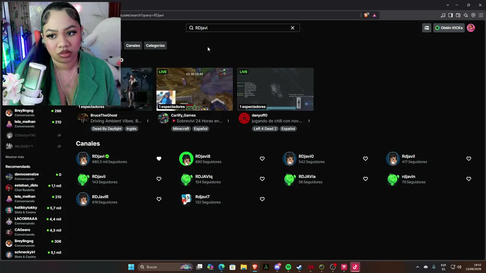Click the Obtén KICKs button

click(449, 28)
